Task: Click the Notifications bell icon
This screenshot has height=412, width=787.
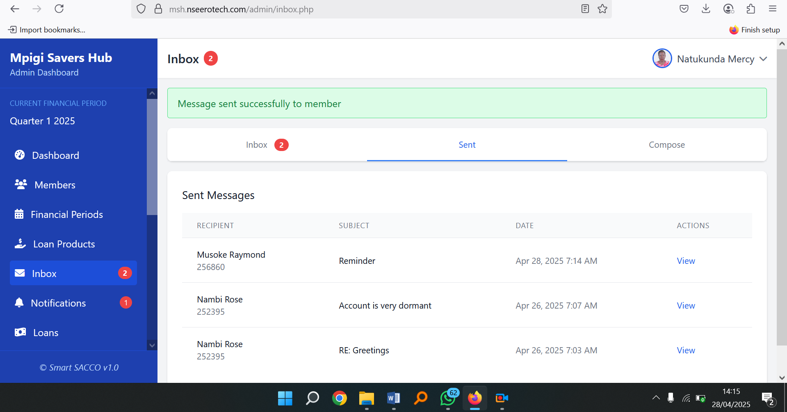Action: click(x=19, y=302)
